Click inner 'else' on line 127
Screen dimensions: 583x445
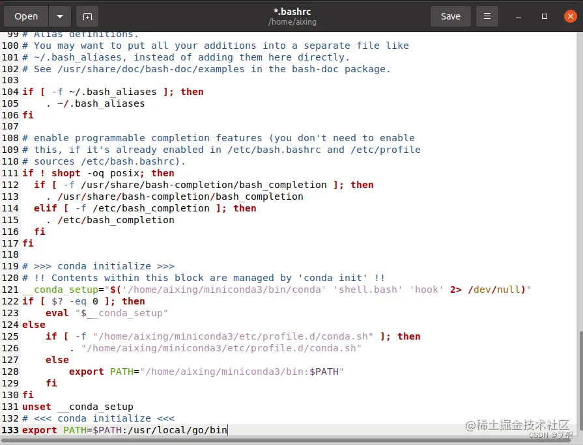pyautogui.click(x=57, y=360)
